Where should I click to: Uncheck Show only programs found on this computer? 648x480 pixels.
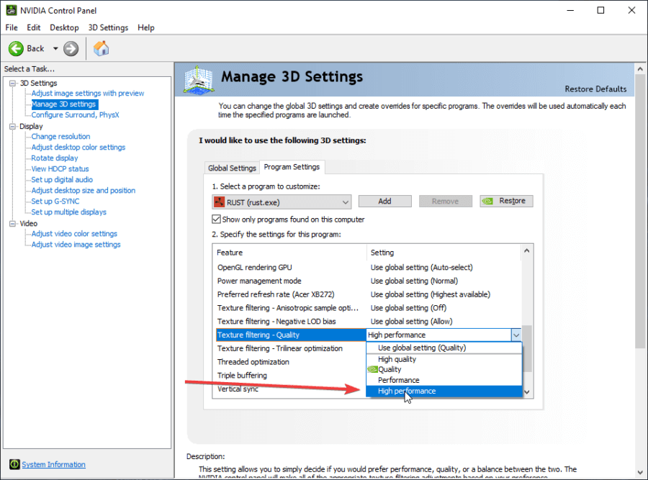click(x=216, y=219)
